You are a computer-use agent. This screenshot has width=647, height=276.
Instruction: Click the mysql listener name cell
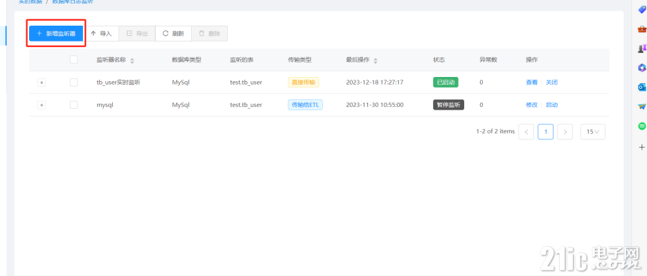click(105, 105)
